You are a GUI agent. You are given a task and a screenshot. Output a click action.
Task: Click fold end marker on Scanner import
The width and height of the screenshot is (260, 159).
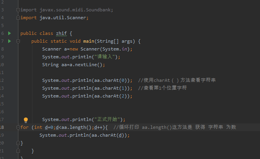point(18,18)
